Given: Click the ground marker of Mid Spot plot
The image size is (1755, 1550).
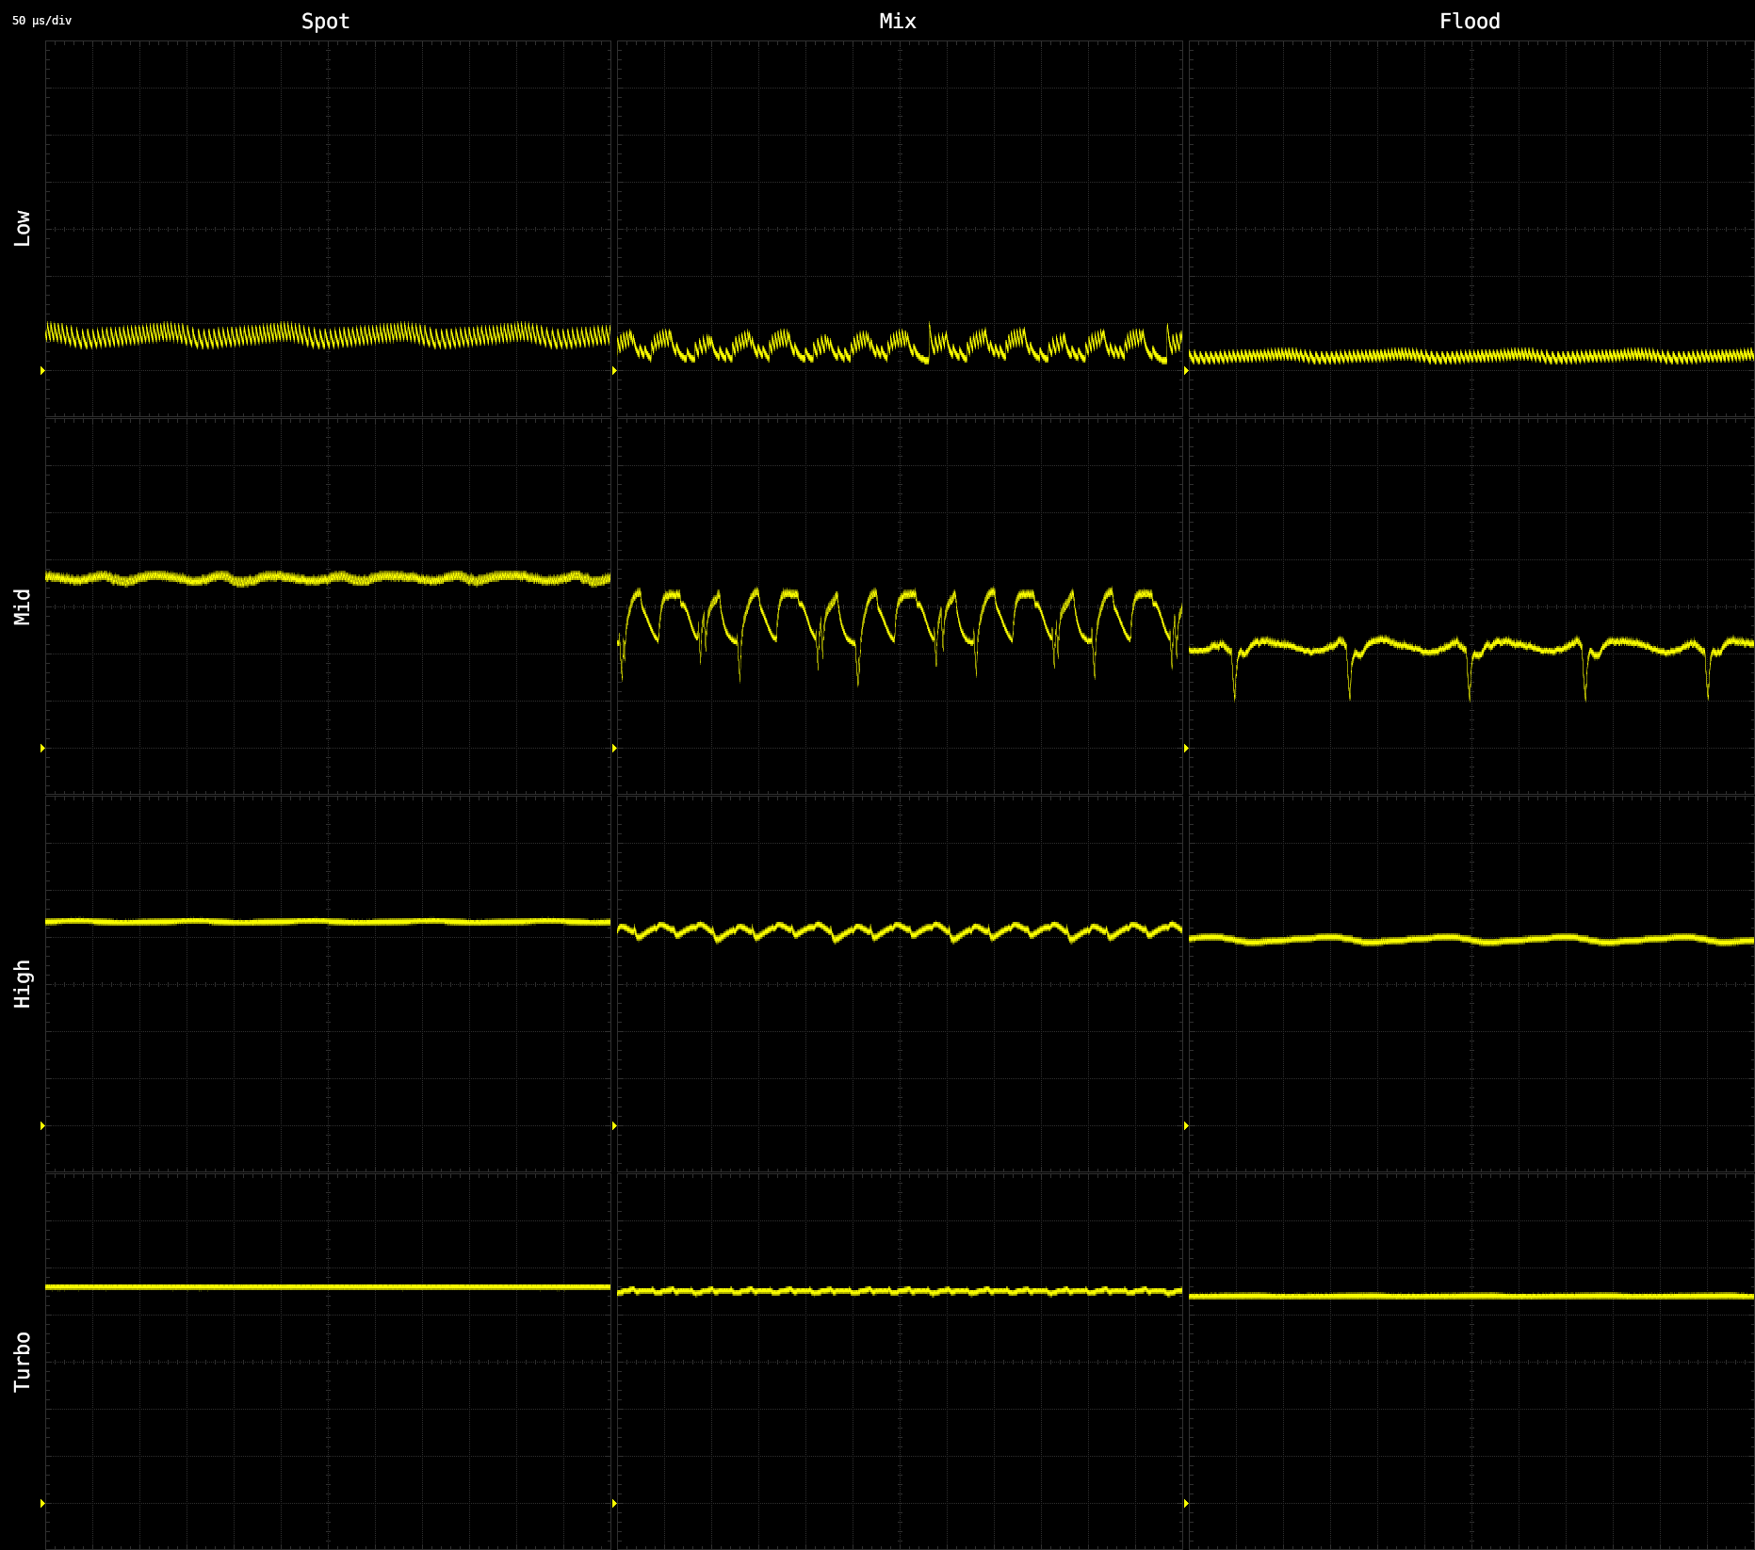Looking at the screenshot, I should tap(42, 748).
